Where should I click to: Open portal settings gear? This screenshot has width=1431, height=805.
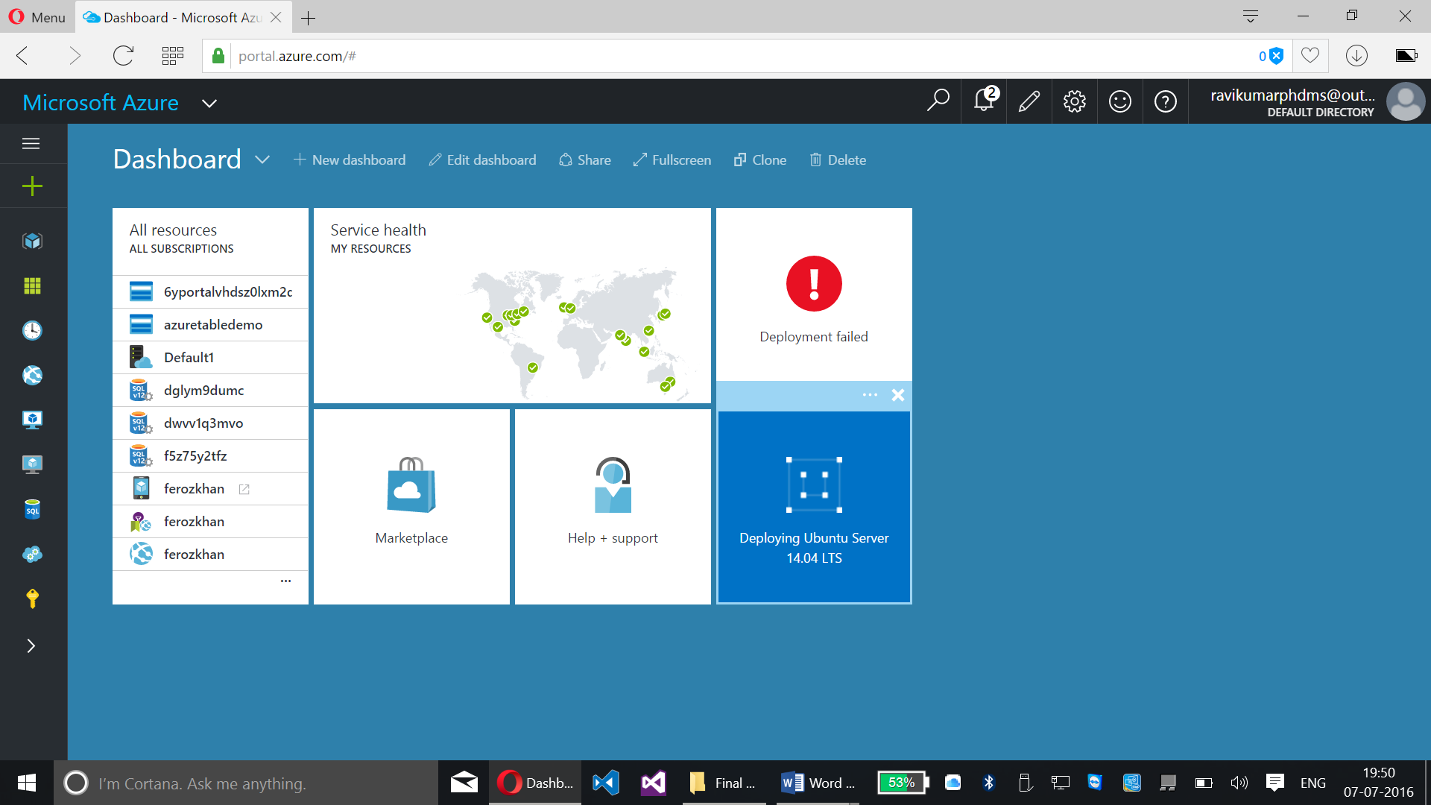click(x=1074, y=101)
